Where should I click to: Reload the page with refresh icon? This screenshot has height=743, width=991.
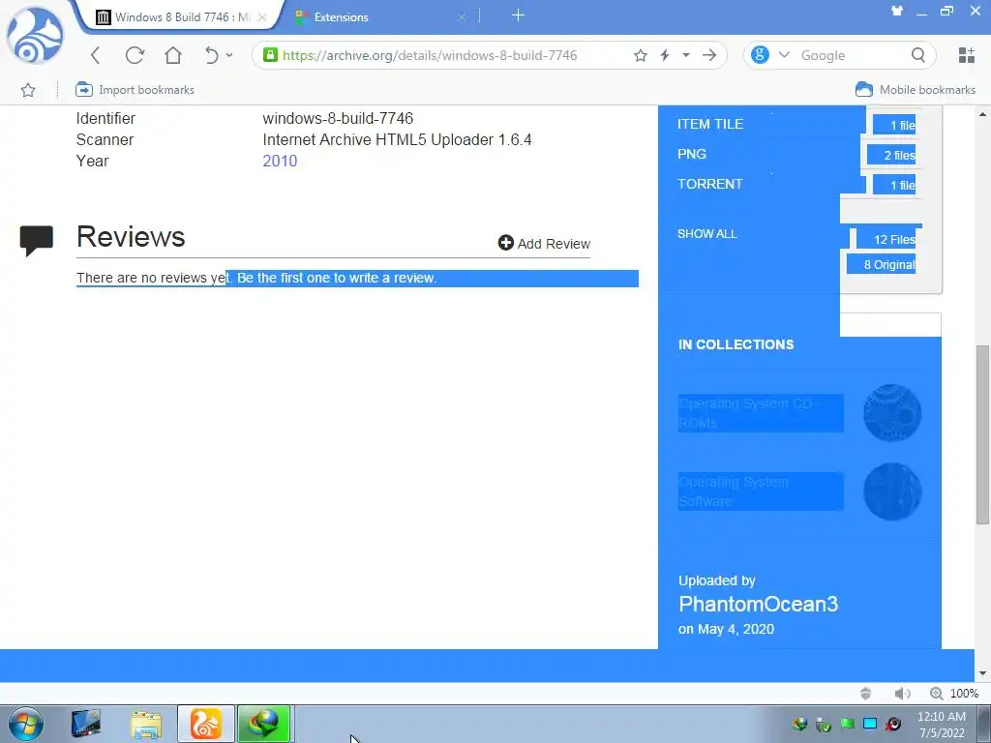[x=135, y=55]
